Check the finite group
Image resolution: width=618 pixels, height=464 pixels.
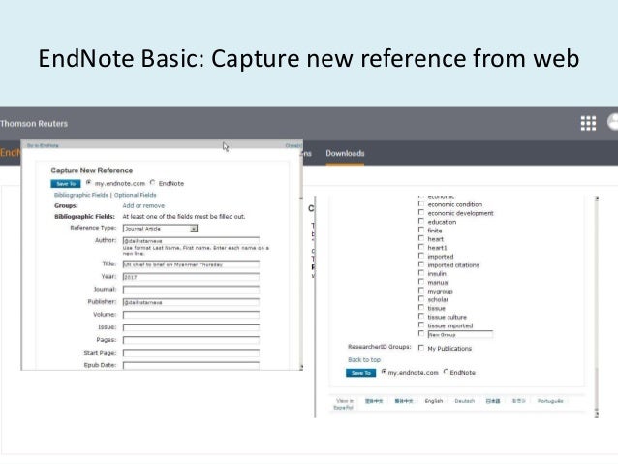(x=421, y=230)
